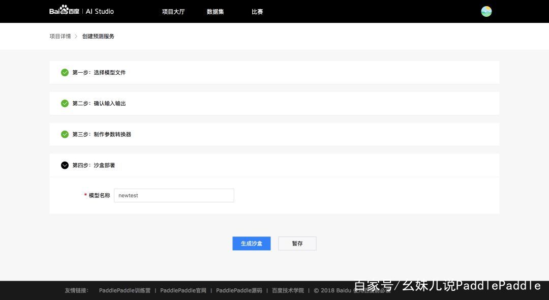Go to 数据集 in the top navigation

click(215, 12)
